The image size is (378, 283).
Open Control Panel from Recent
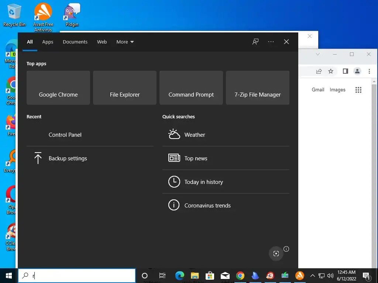coord(90,135)
